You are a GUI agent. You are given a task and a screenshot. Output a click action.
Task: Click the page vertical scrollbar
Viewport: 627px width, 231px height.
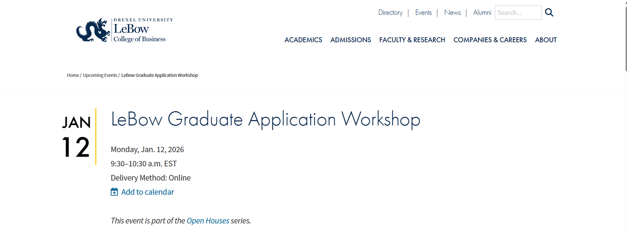pyautogui.click(x=625, y=39)
